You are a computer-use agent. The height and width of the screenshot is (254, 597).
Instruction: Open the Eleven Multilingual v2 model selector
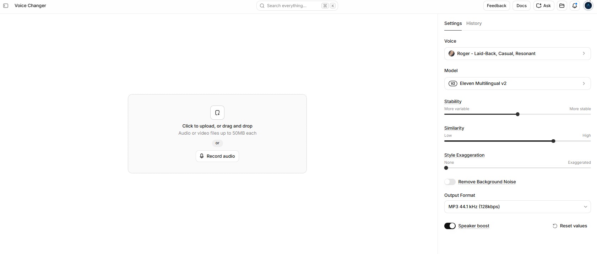517,83
